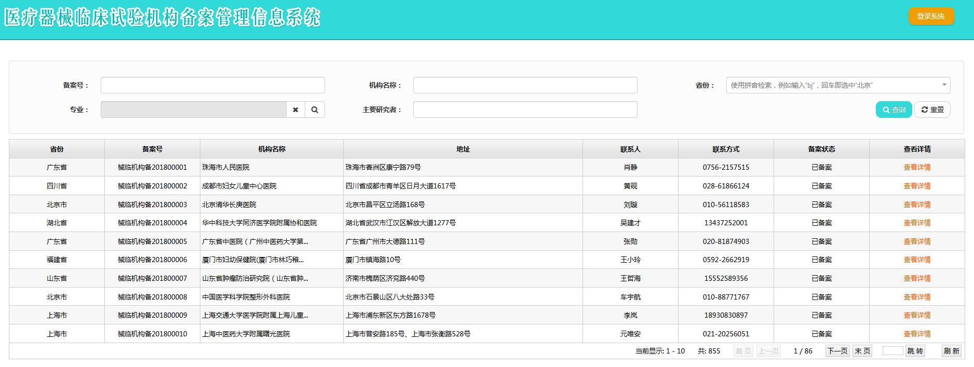The image size is (974, 367).
Task: Click the page number input box
Action: pyautogui.click(x=892, y=351)
